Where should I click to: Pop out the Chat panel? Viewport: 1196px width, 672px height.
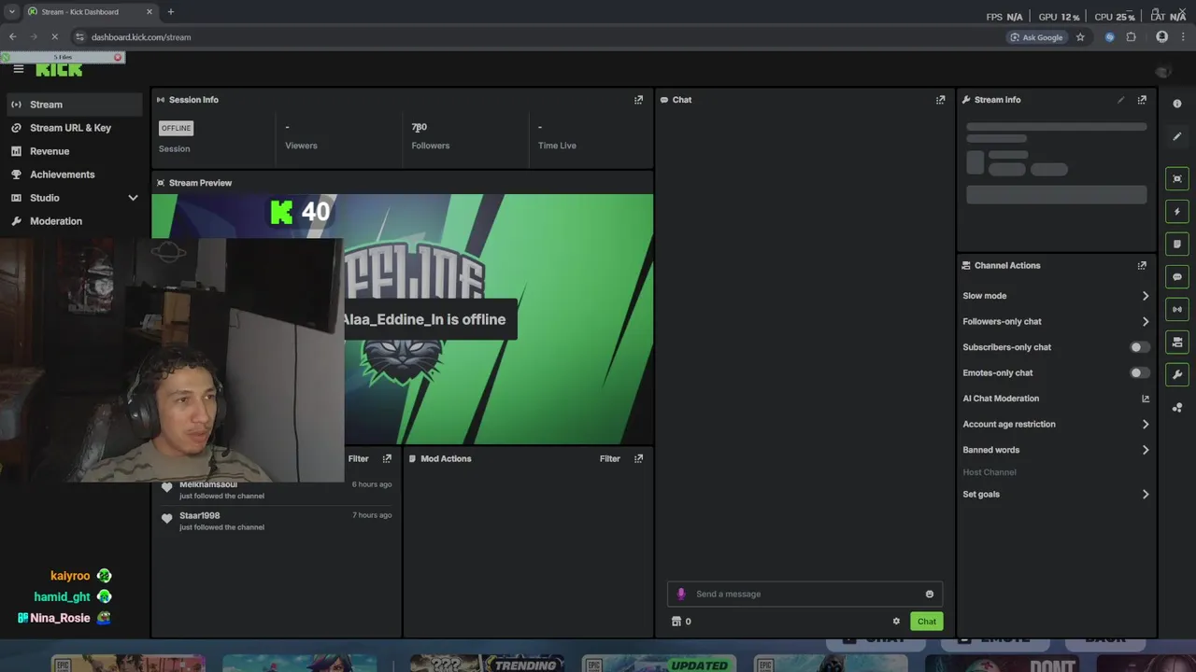click(x=940, y=100)
